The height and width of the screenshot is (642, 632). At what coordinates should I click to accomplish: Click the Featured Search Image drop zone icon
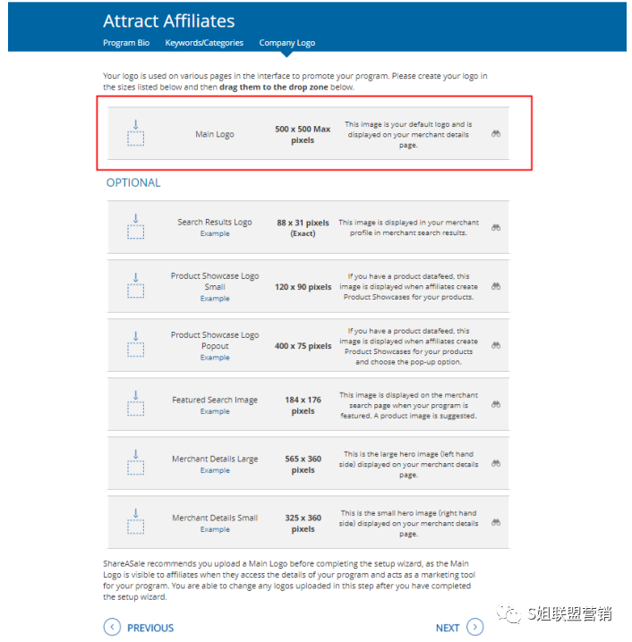point(136,403)
